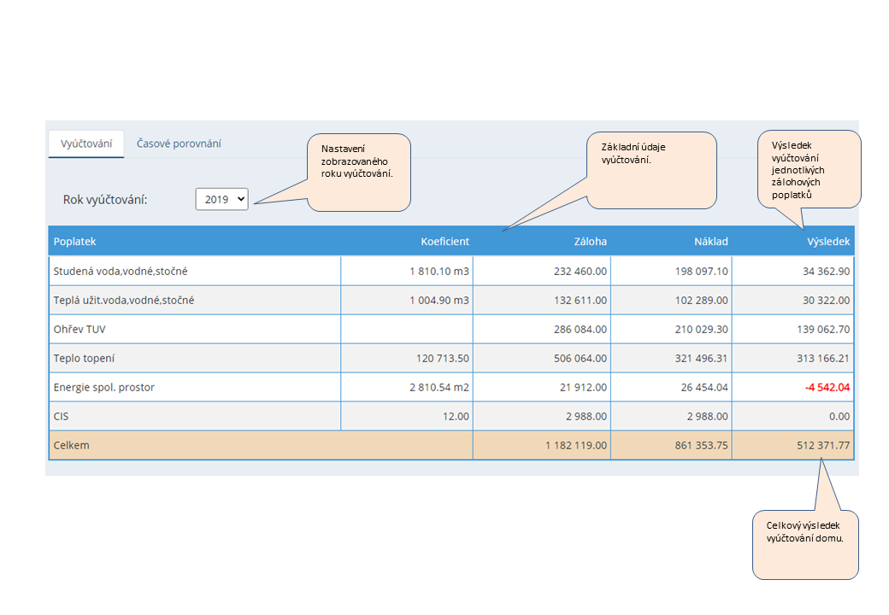Click the Náklad column header
Viewport: 889px width, 615px height.
pos(711,242)
